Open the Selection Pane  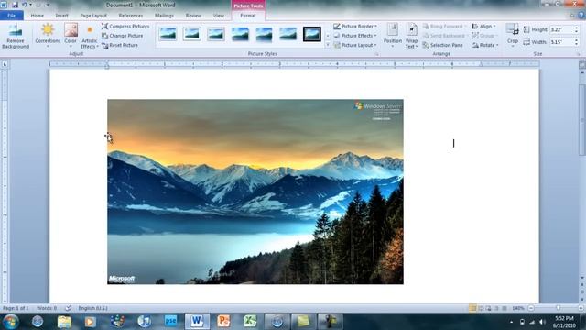pyautogui.click(x=443, y=45)
